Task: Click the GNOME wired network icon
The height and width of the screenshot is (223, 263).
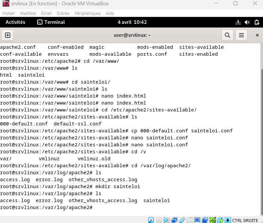Action: click(x=238, y=22)
